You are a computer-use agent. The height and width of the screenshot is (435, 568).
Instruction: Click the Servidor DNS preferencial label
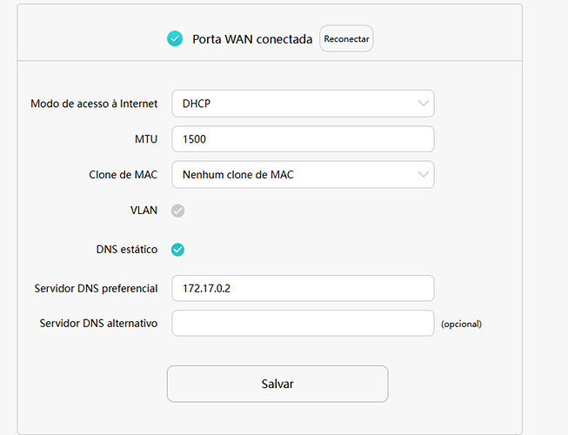point(96,288)
